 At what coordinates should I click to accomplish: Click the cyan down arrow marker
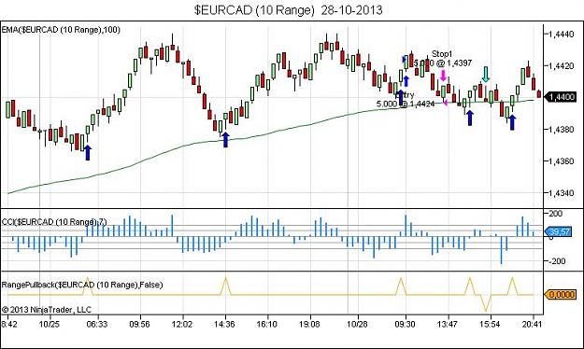coord(485,74)
